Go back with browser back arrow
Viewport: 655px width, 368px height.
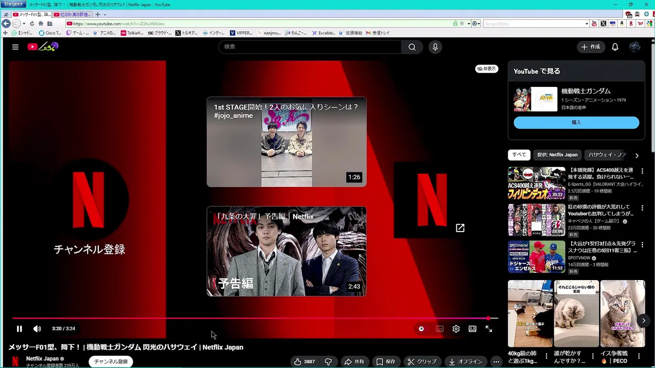(x=6, y=24)
